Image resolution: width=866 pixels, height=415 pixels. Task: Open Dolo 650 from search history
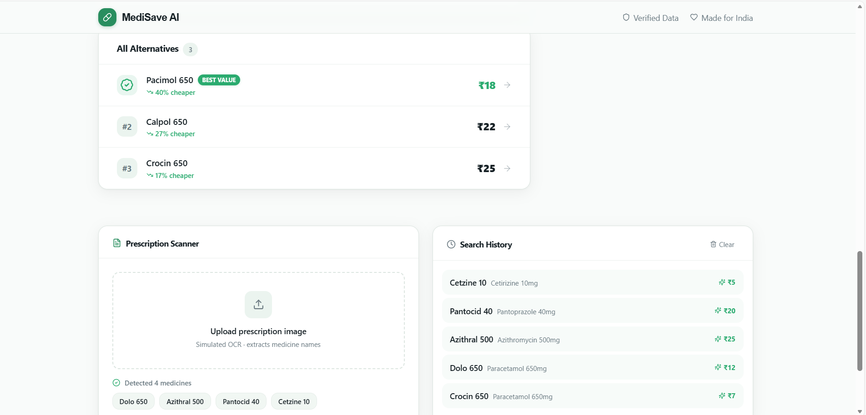[x=593, y=368]
